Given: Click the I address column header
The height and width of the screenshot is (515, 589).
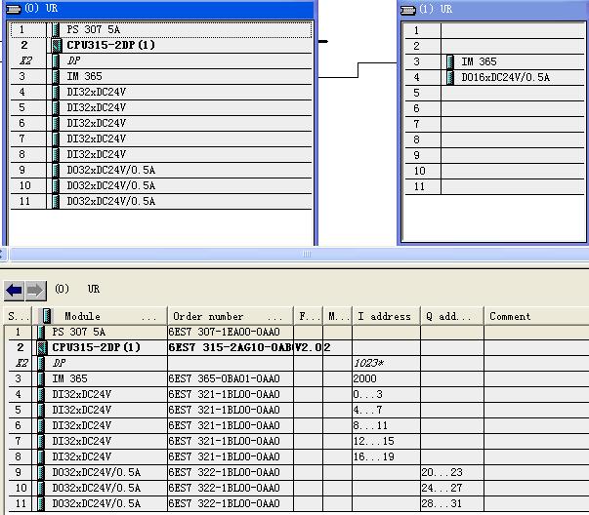Looking at the screenshot, I should coord(386,316).
